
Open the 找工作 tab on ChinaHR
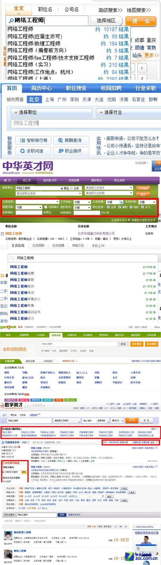tap(27, 180)
